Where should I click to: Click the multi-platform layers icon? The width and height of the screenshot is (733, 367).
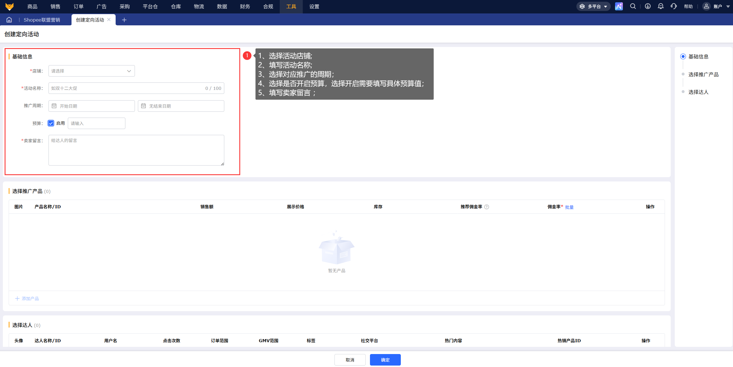(582, 6)
